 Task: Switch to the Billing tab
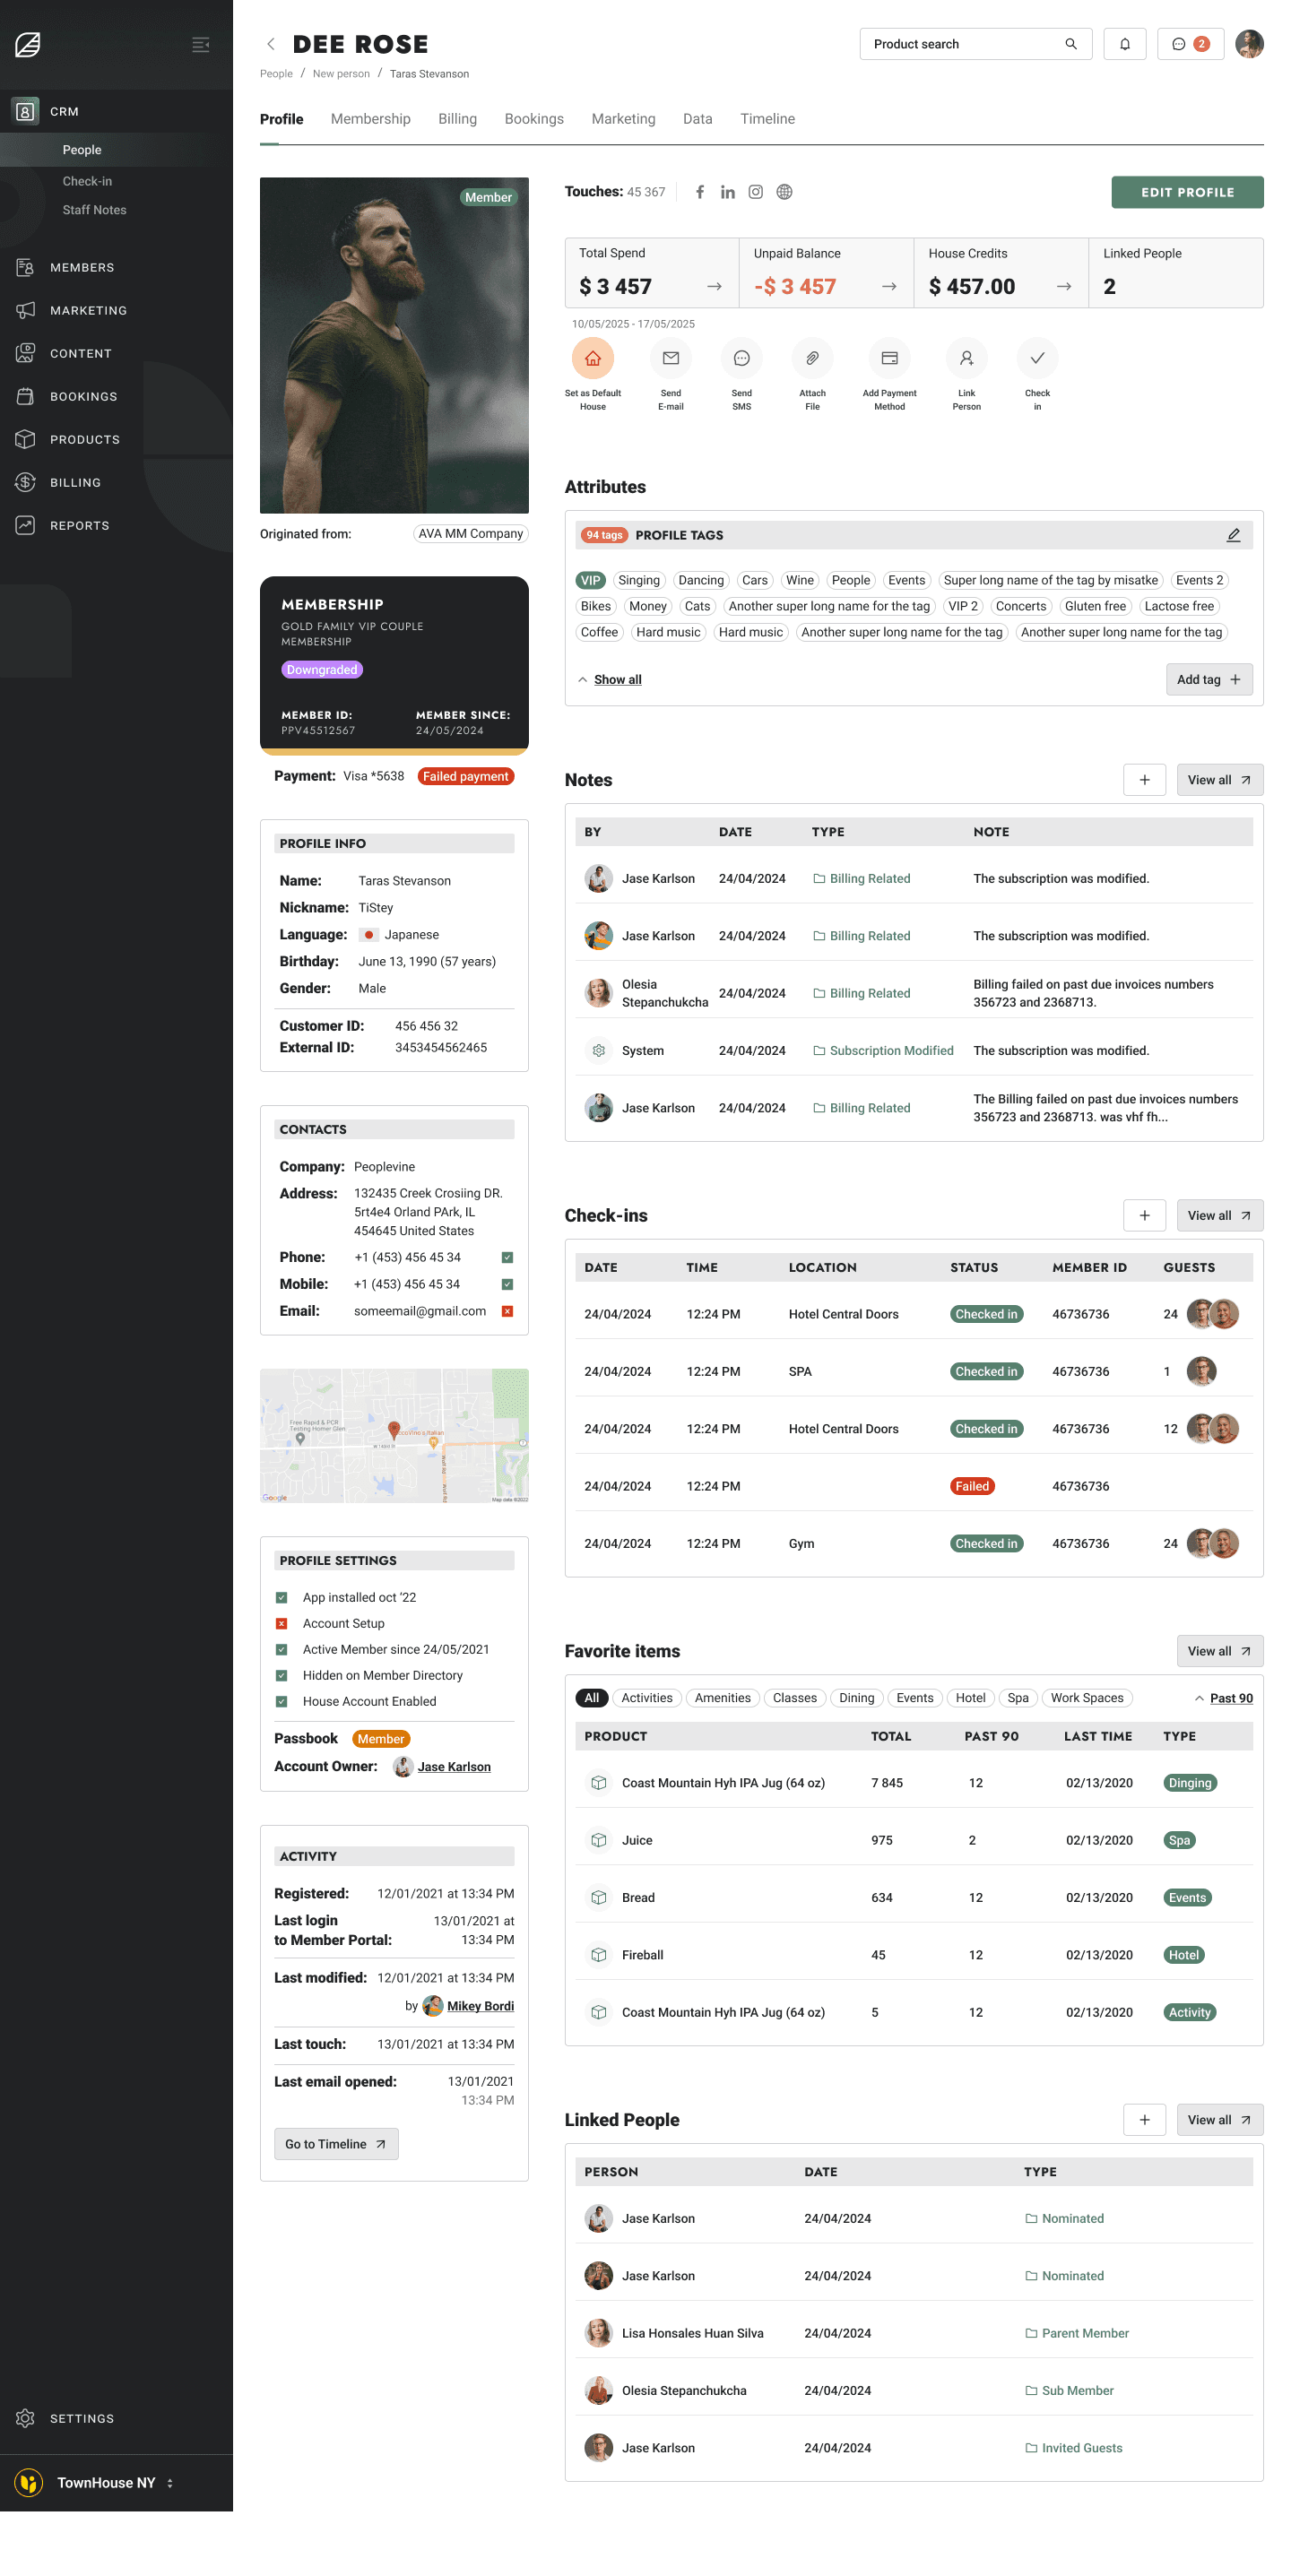pyautogui.click(x=457, y=119)
